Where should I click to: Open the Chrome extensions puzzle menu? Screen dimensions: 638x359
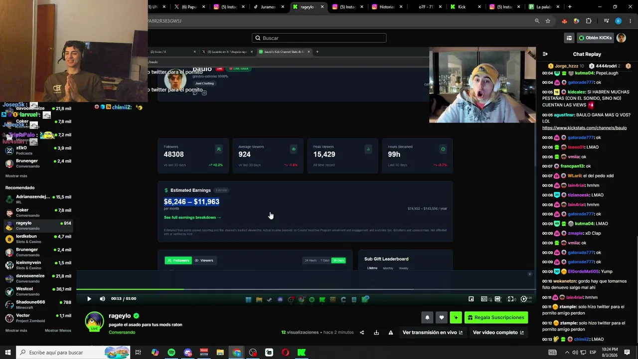(589, 21)
